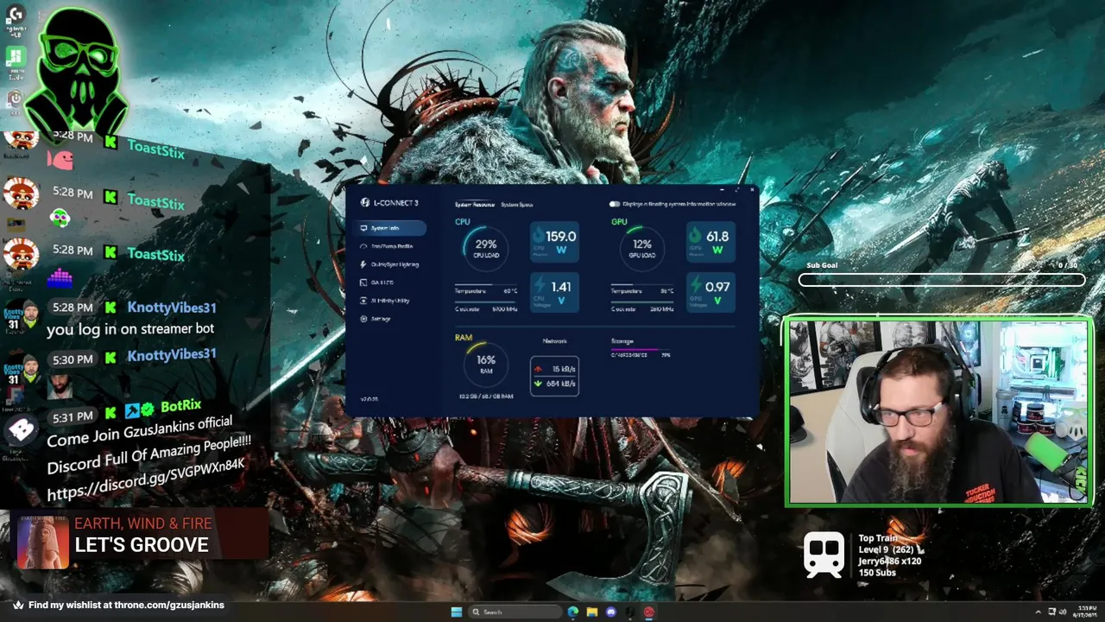
Task: Open the Logitech G HUB desktop shortcut
Action: pos(15,21)
